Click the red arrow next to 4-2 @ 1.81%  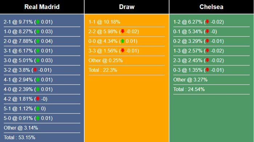pos(38,99)
